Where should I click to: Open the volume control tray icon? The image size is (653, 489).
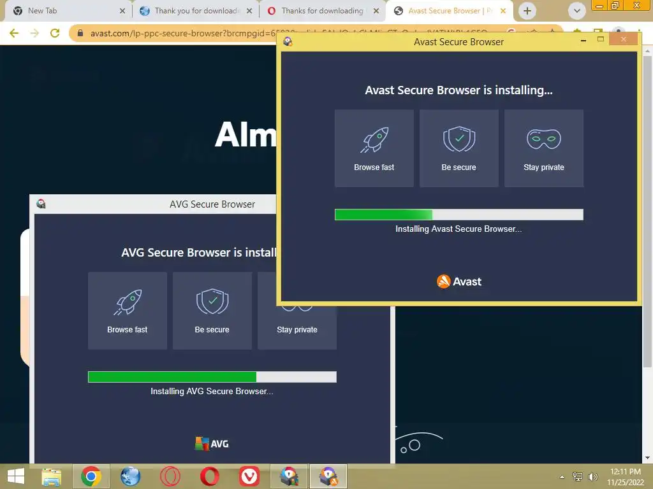pyautogui.click(x=592, y=477)
